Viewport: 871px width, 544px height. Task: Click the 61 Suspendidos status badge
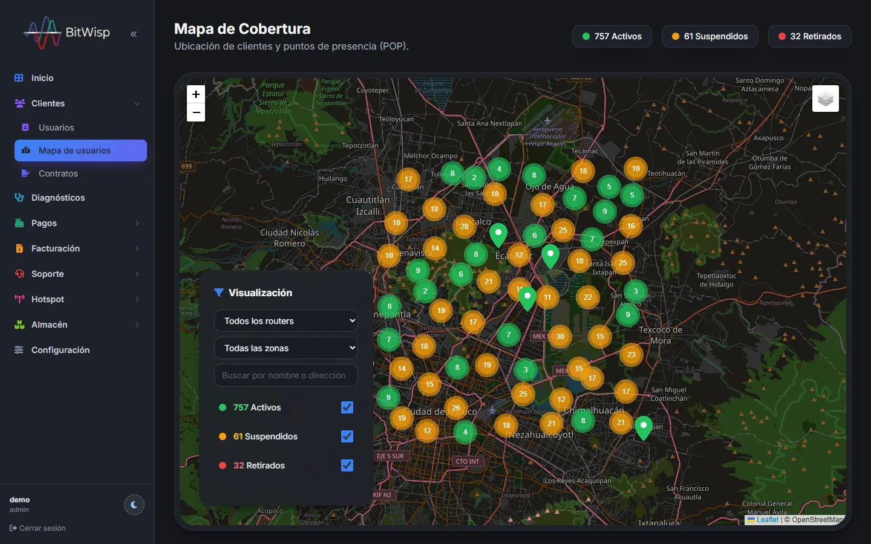click(710, 36)
